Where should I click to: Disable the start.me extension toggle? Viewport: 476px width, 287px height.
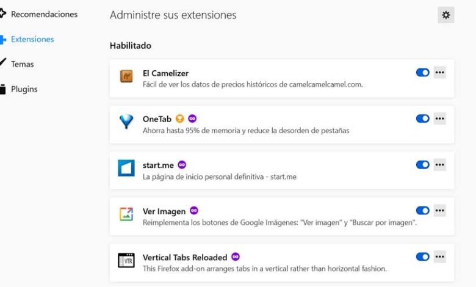point(422,165)
